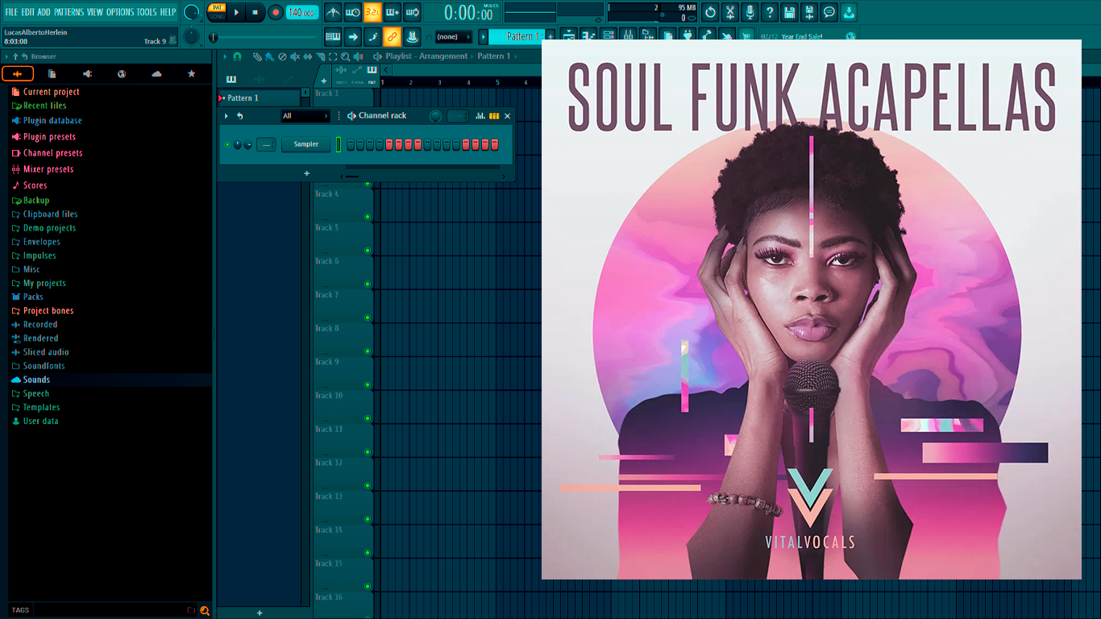Click the tempo field showing 140

point(302,12)
